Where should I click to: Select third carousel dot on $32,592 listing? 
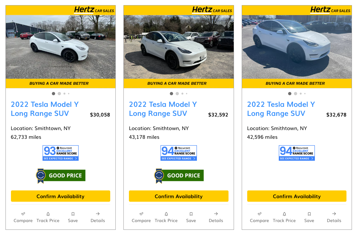[x=182, y=94]
